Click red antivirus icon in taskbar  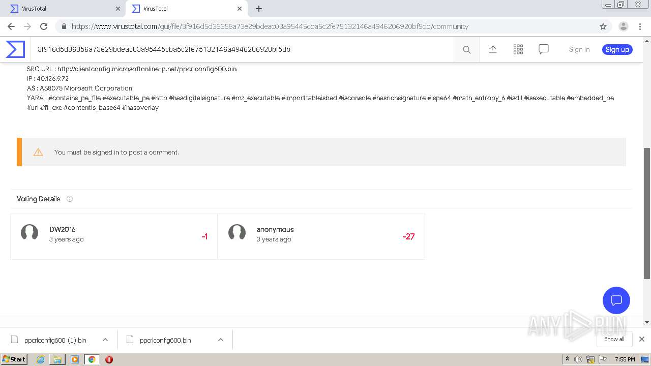[109, 359]
